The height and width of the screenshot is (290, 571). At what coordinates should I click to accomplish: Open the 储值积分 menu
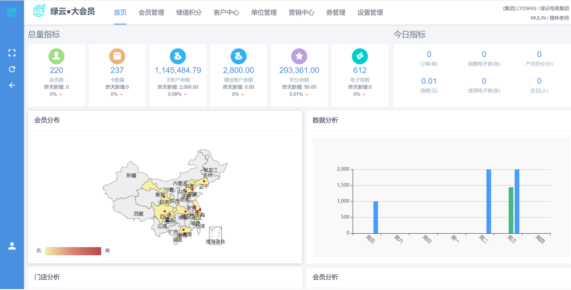pos(189,13)
